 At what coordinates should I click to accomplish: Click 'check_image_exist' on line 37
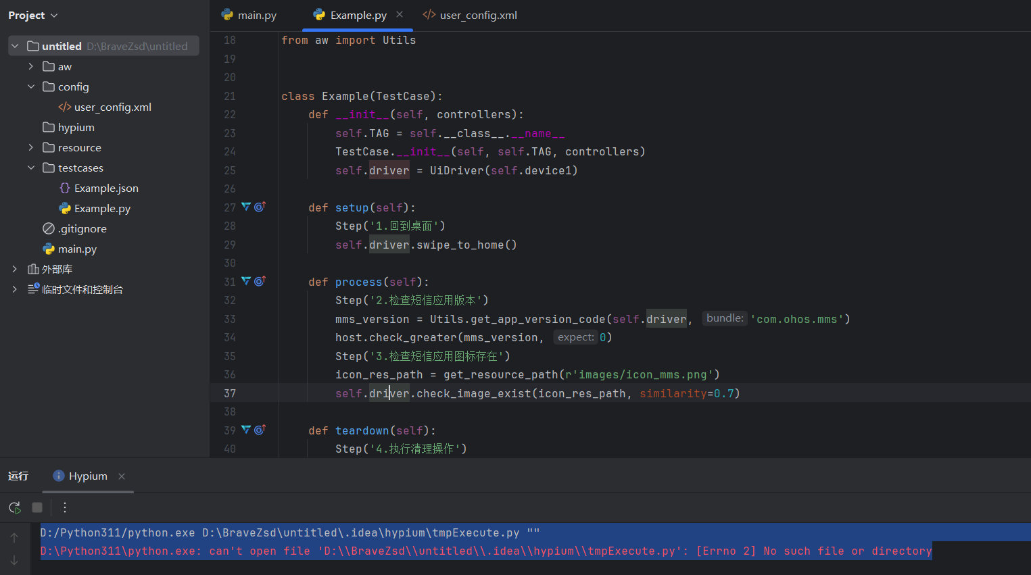tap(473, 393)
